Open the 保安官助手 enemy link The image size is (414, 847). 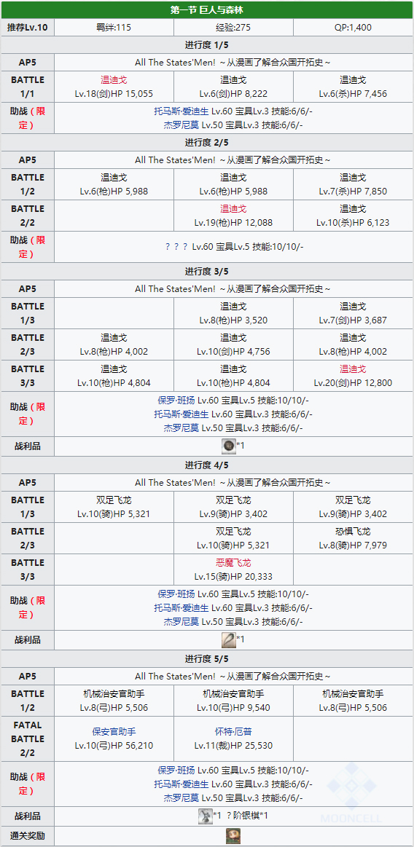click(114, 732)
